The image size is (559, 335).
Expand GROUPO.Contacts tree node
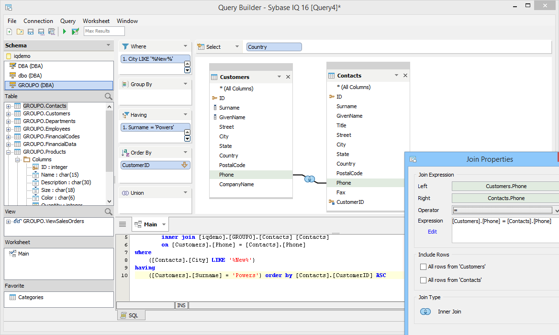pyautogui.click(x=8, y=106)
